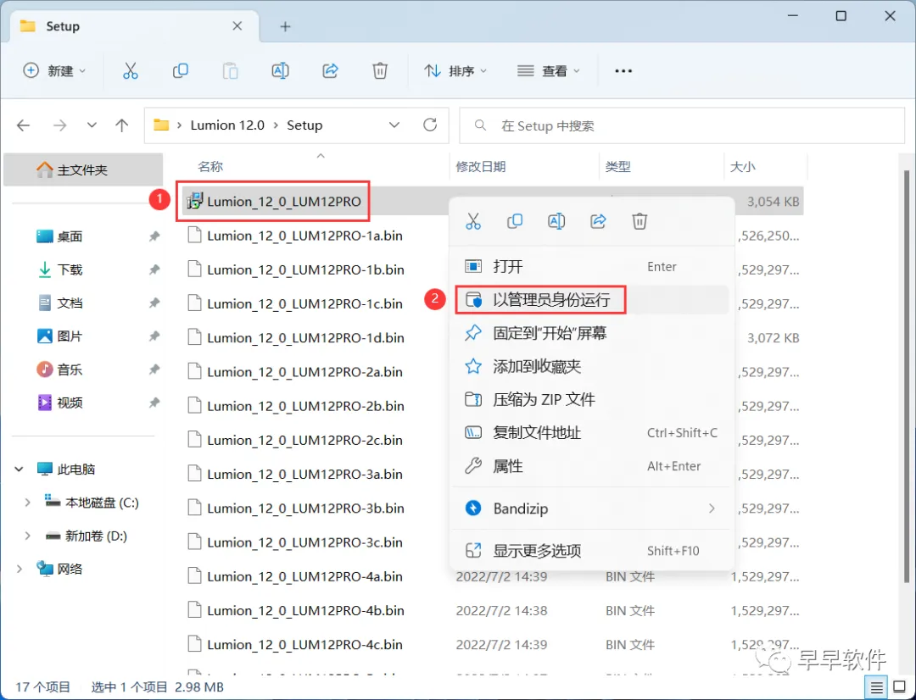This screenshot has height=700, width=916.
Task: Click the Copy icon in the context menu
Action: click(x=515, y=221)
